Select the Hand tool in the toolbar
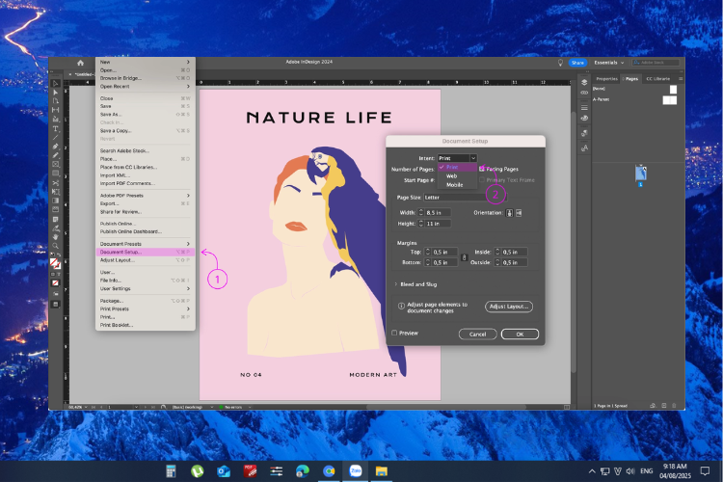 coord(55,236)
